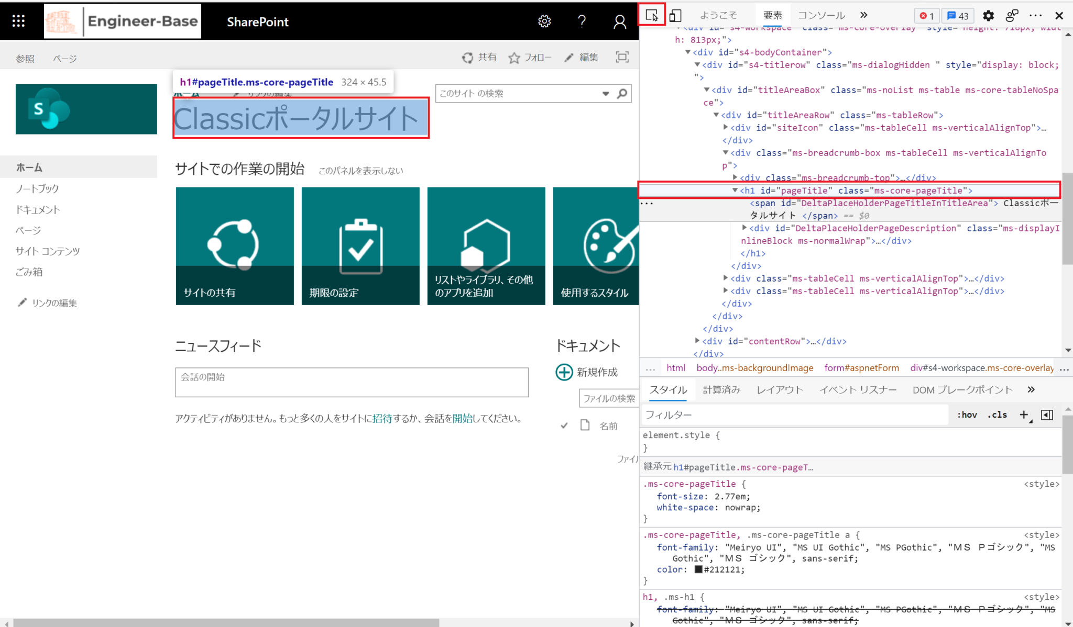
Task: Open the account profile icon
Action: 619,21
